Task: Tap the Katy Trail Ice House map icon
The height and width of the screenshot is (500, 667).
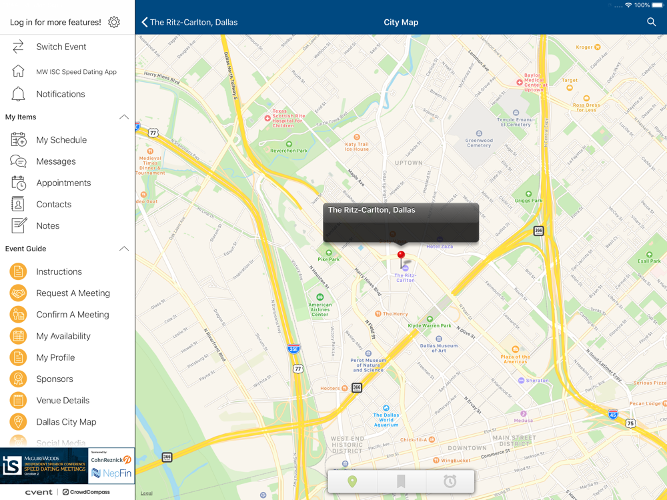Action: (x=357, y=137)
